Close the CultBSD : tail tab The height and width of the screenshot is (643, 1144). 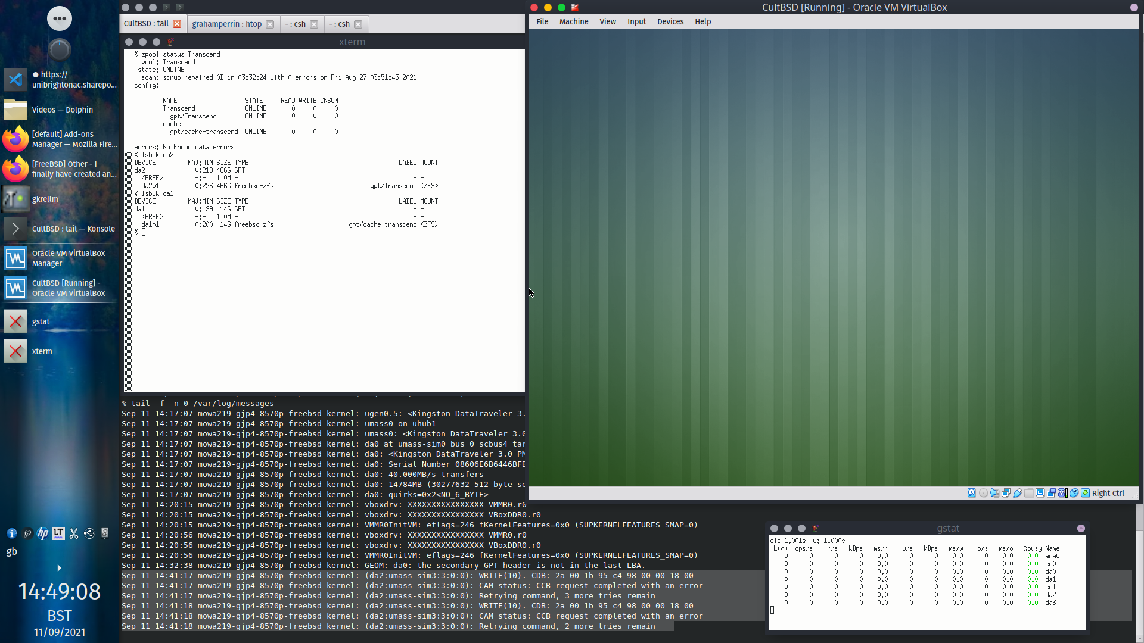(177, 24)
